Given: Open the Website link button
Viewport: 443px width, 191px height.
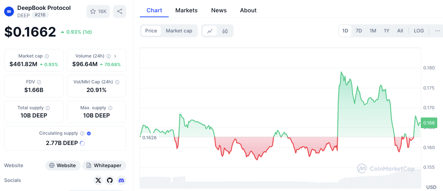Looking at the screenshot, I should point(63,166).
